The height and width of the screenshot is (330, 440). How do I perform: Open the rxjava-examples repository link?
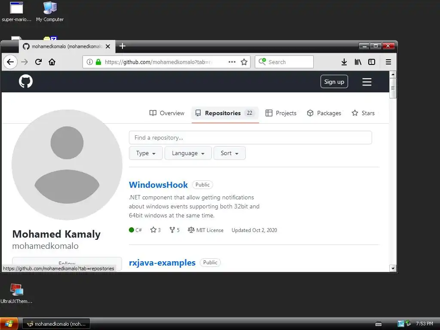162,263
